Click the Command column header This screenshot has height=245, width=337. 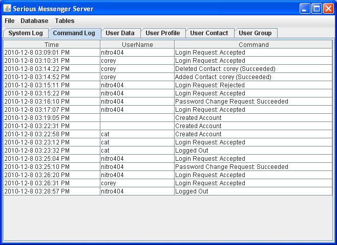[x=254, y=45]
